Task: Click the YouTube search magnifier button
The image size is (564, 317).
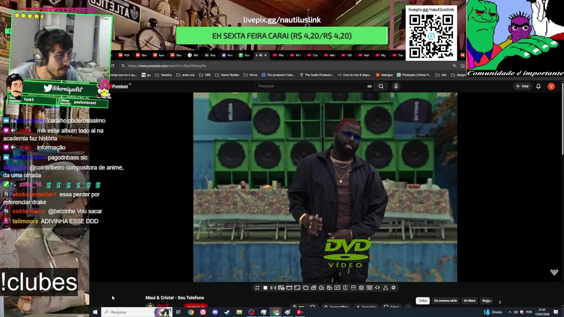Action: (381, 86)
